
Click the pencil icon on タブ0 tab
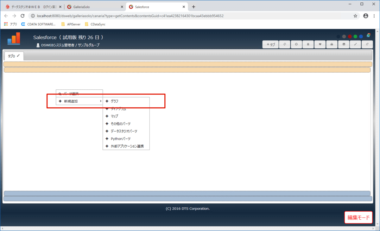pos(18,56)
